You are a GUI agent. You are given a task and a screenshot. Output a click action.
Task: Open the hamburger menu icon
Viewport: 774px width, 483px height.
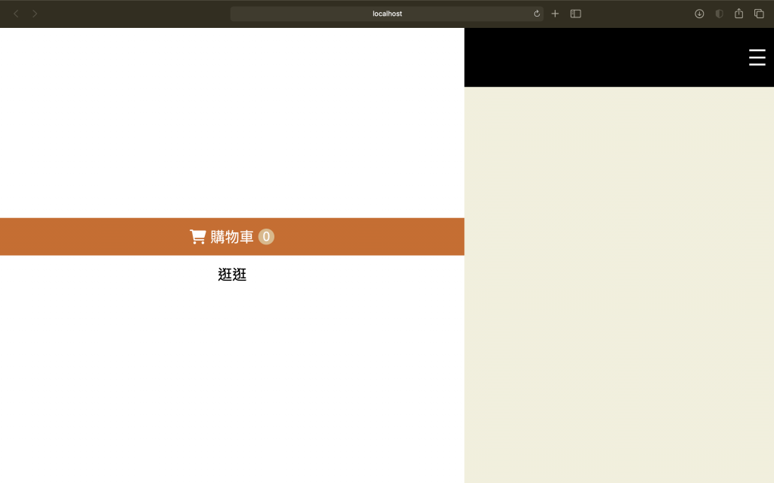click(x=757, y=57)
